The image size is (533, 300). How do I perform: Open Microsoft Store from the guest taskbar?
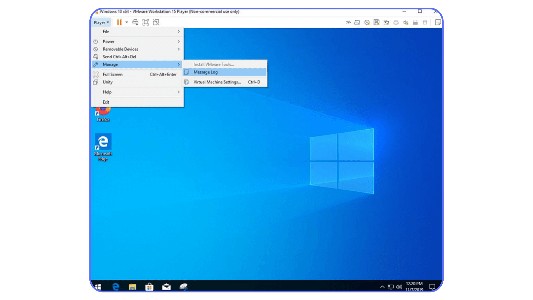(x=149, y=286)
